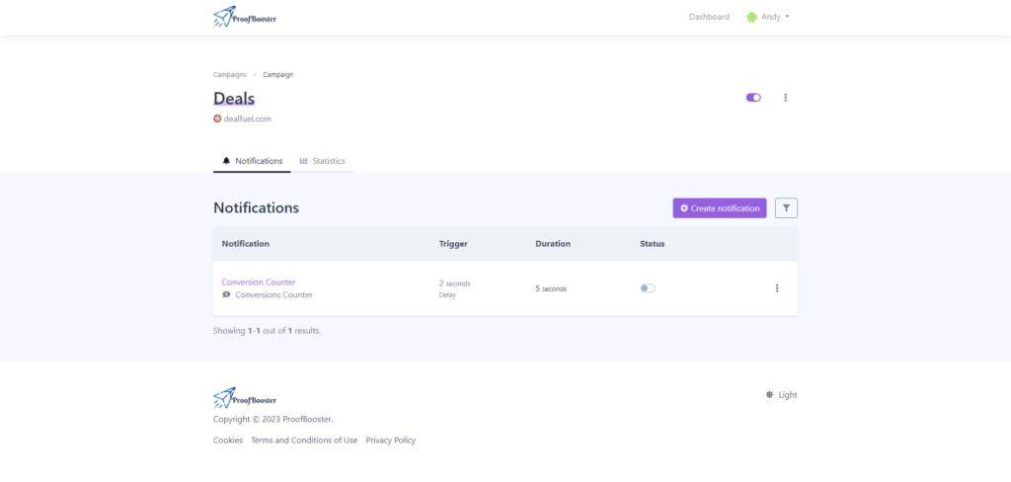
Task: Enable the Conversion Counter status toggle
Action: pos(648,288)
